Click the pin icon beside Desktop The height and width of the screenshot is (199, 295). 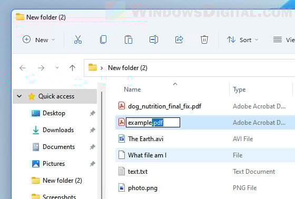coord(92,113)
